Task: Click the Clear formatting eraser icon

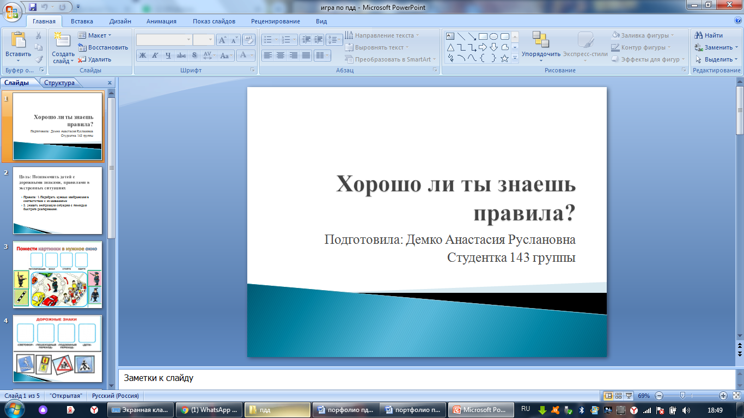Action: tap(249, 40)
